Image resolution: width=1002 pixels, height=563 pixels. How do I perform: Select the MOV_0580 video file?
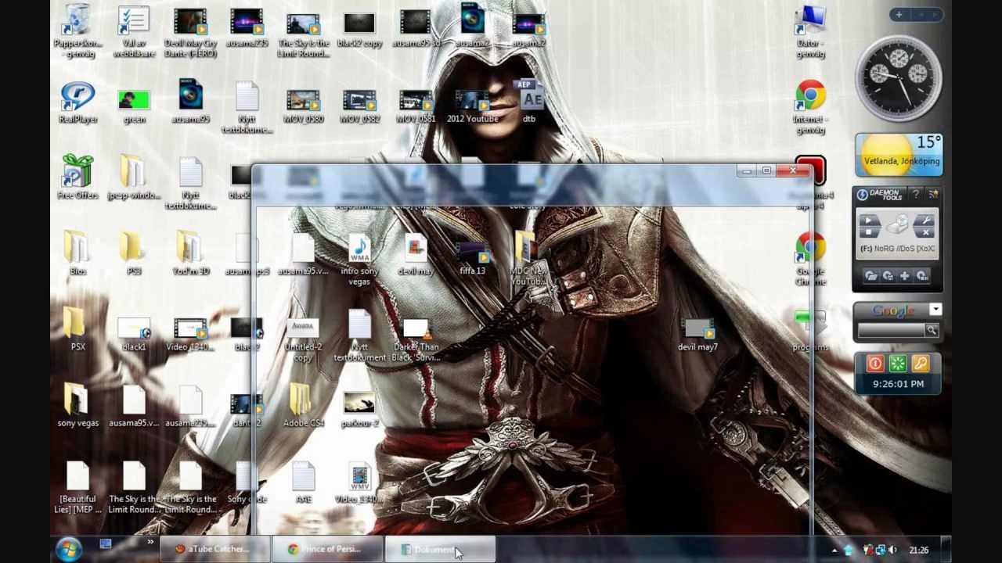[x=303, y=106]
